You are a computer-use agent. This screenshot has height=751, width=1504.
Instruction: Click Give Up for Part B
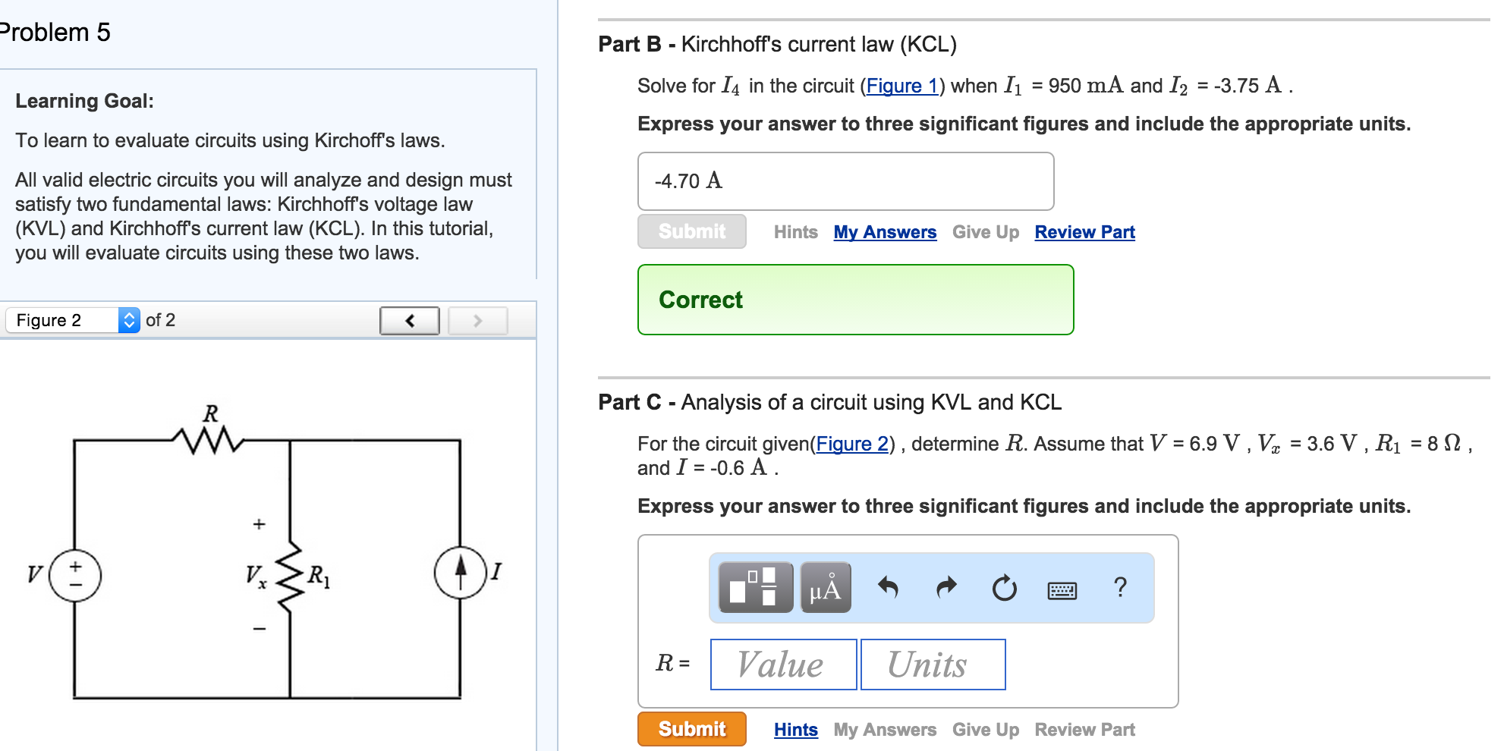986,232
